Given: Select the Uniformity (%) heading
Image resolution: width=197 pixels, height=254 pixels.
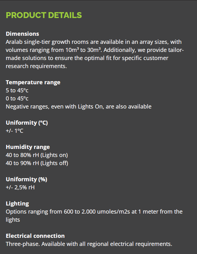Looking at the screenshot, I should tap(26, 179).
